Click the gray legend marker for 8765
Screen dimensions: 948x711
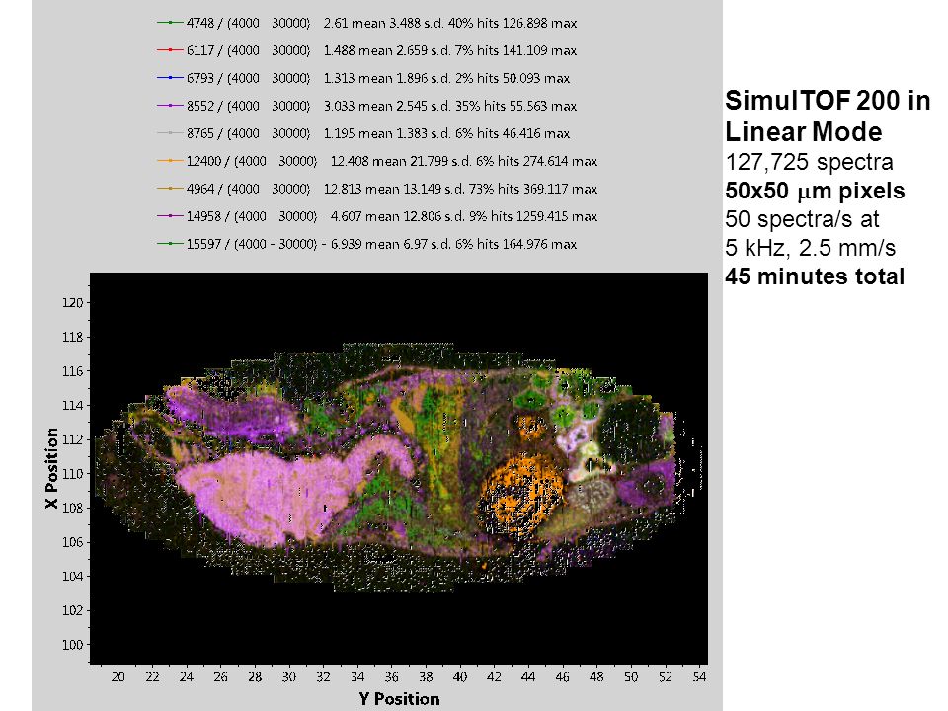[170, 133]
